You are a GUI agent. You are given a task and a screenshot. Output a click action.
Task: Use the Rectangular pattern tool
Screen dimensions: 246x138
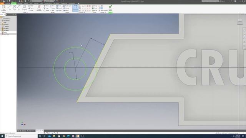[x=67, y=6]
